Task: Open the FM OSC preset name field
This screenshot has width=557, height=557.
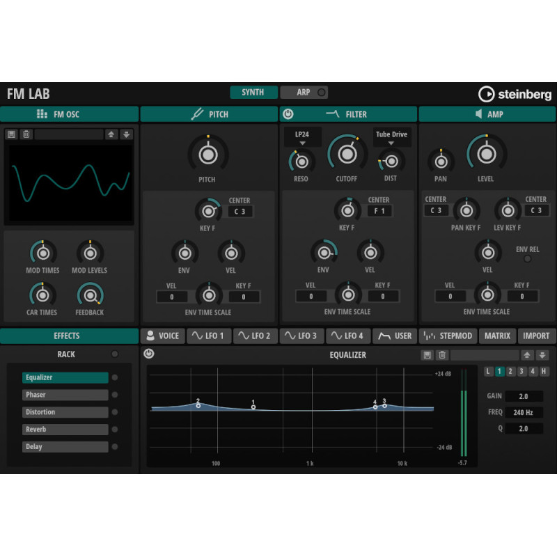Action: (69, 134)
